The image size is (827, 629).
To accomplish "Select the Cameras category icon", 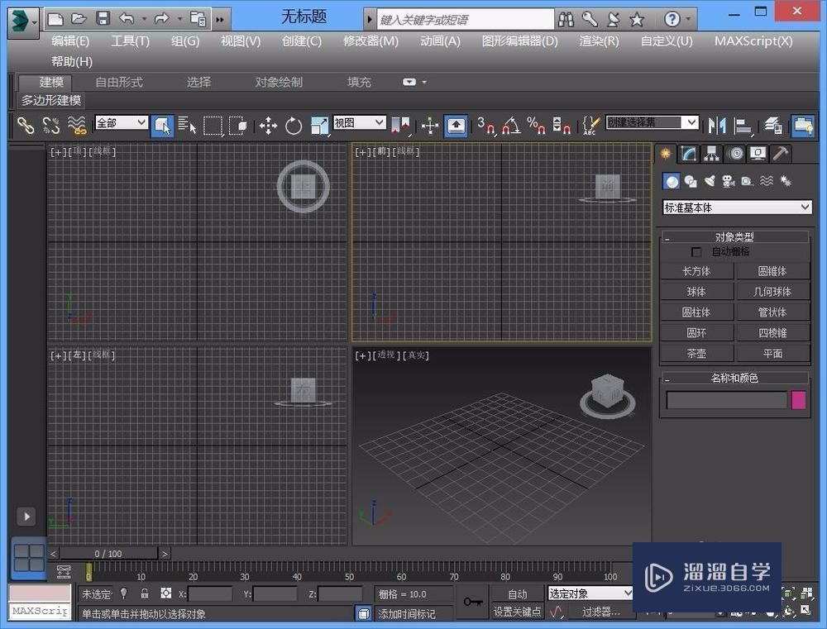I will tap(728, 181).
